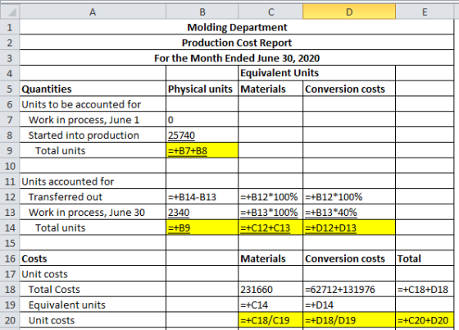Click 'Conversion costs' header in row 16

[x=349, y=259]
